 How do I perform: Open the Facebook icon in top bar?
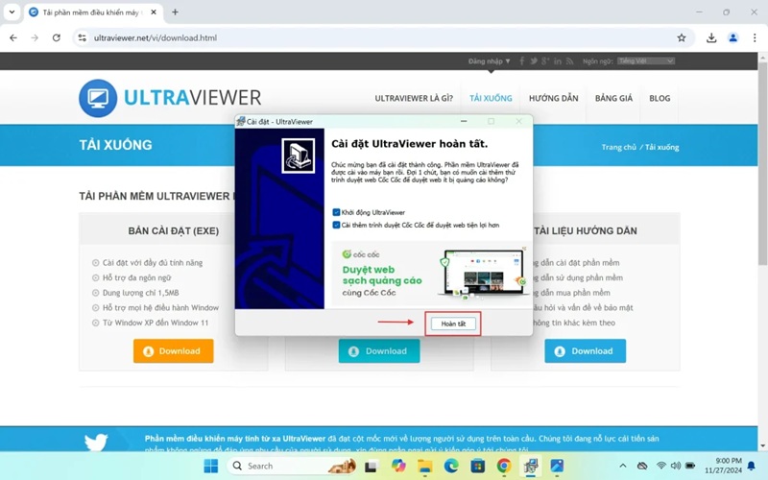pyautogui.click(x=522, y=60)
